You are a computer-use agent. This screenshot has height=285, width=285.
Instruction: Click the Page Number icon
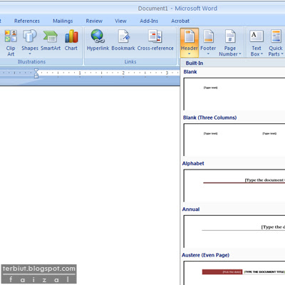(230, 36)
